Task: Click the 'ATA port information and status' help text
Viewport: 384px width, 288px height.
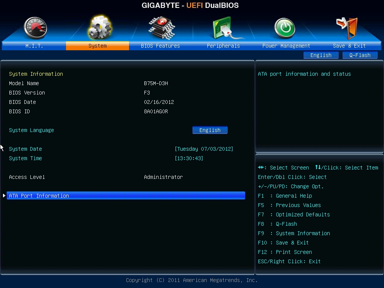Action: coord(304,74)
